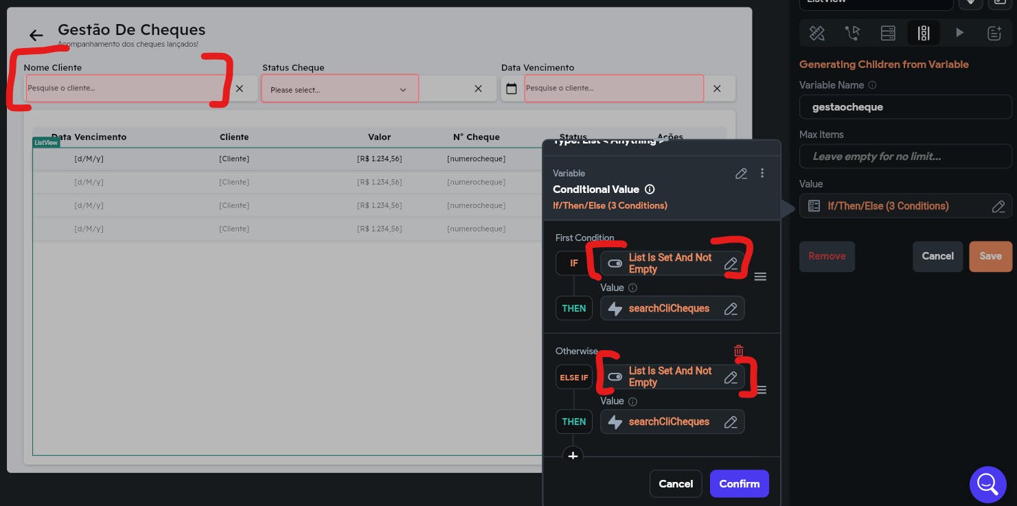1017x506 pixels.
Task: Go back using the arrow beside Gestão De Cheques
Action: coord(36,36)
